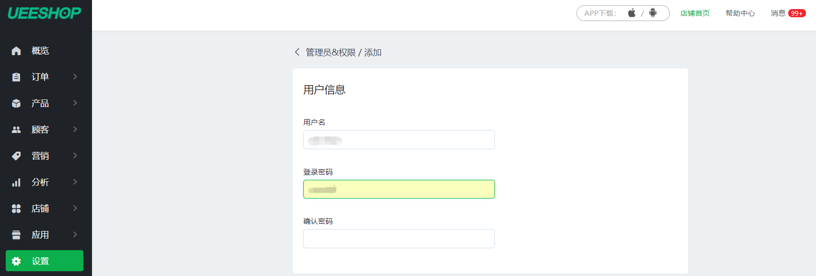Screen dimensions: 816x276
Task: Click the bar chart icon for 分析
Action: (16, 182)
